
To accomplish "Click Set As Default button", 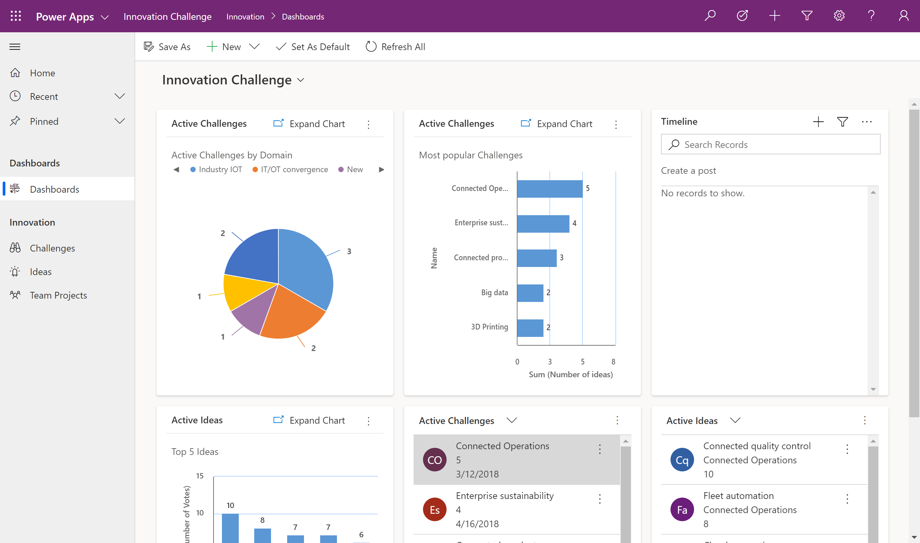I will (313, 46).
